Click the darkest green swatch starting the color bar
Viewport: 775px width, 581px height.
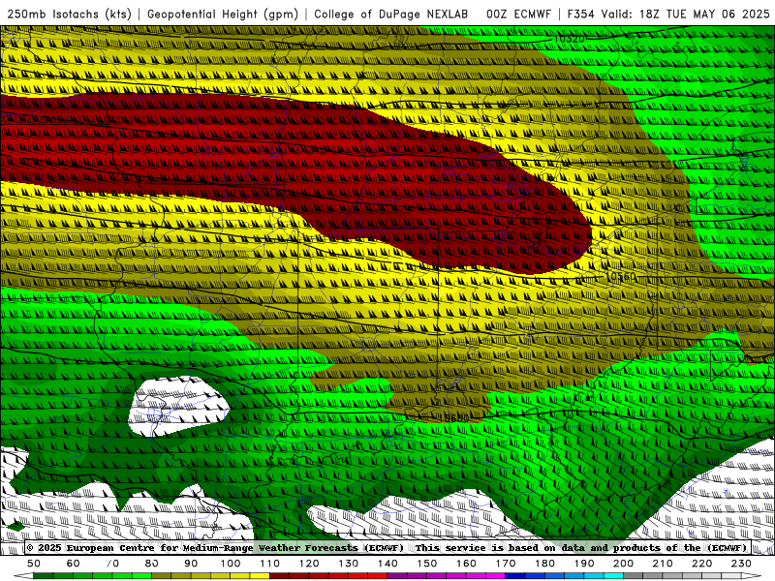(44, 576)
